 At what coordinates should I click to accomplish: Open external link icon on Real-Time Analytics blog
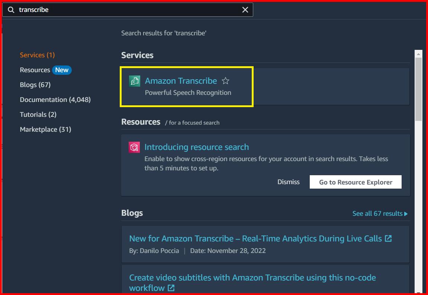tap(388, 238)
